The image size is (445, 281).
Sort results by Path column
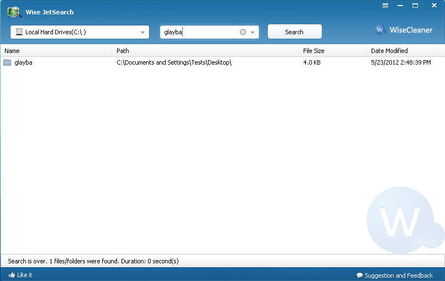tap(205, 51)
